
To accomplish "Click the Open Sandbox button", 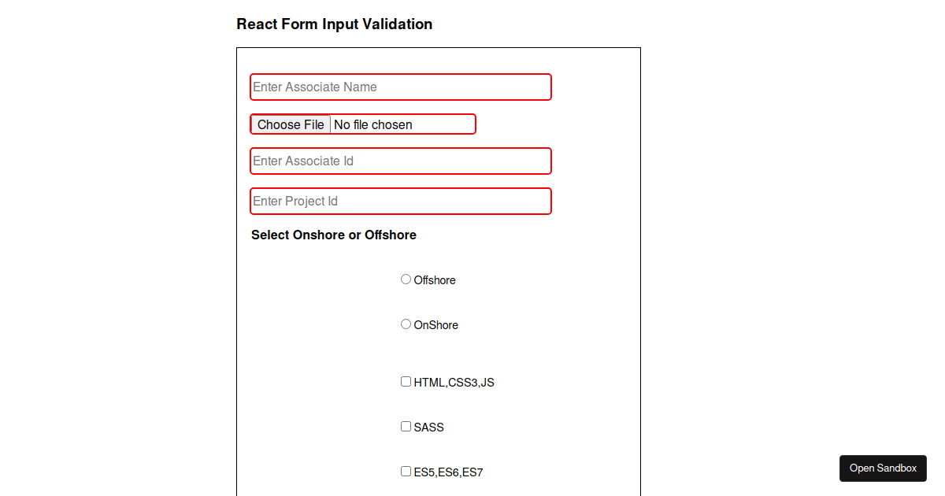I will [x=883, y=468].
